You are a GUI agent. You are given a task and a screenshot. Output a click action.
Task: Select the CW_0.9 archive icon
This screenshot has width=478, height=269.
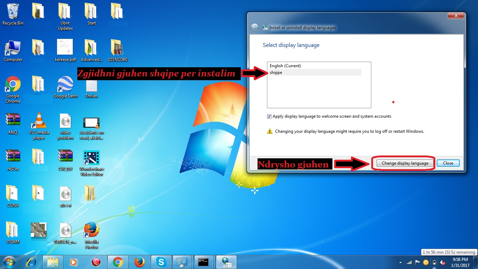coord(65,160)
